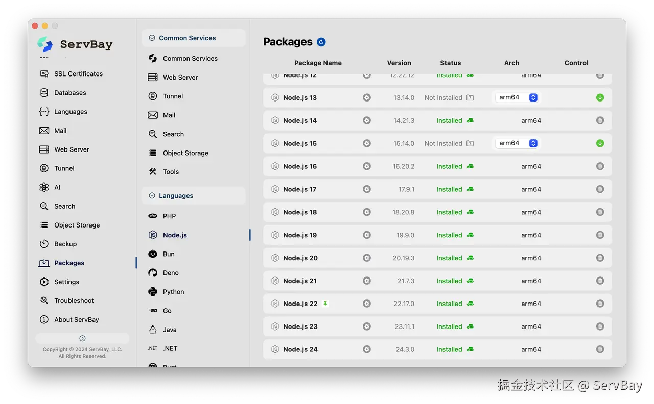The image size is (654, 404).
Task: Click the pin icon next to Node.js 22
Action: coord(325,304)
